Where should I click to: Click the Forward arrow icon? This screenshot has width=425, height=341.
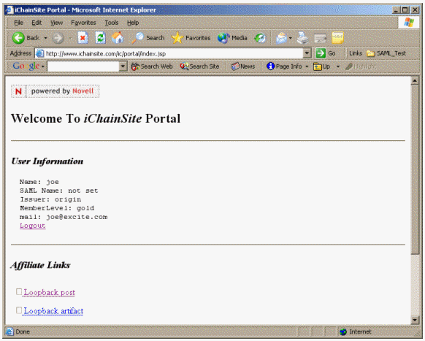58,38
